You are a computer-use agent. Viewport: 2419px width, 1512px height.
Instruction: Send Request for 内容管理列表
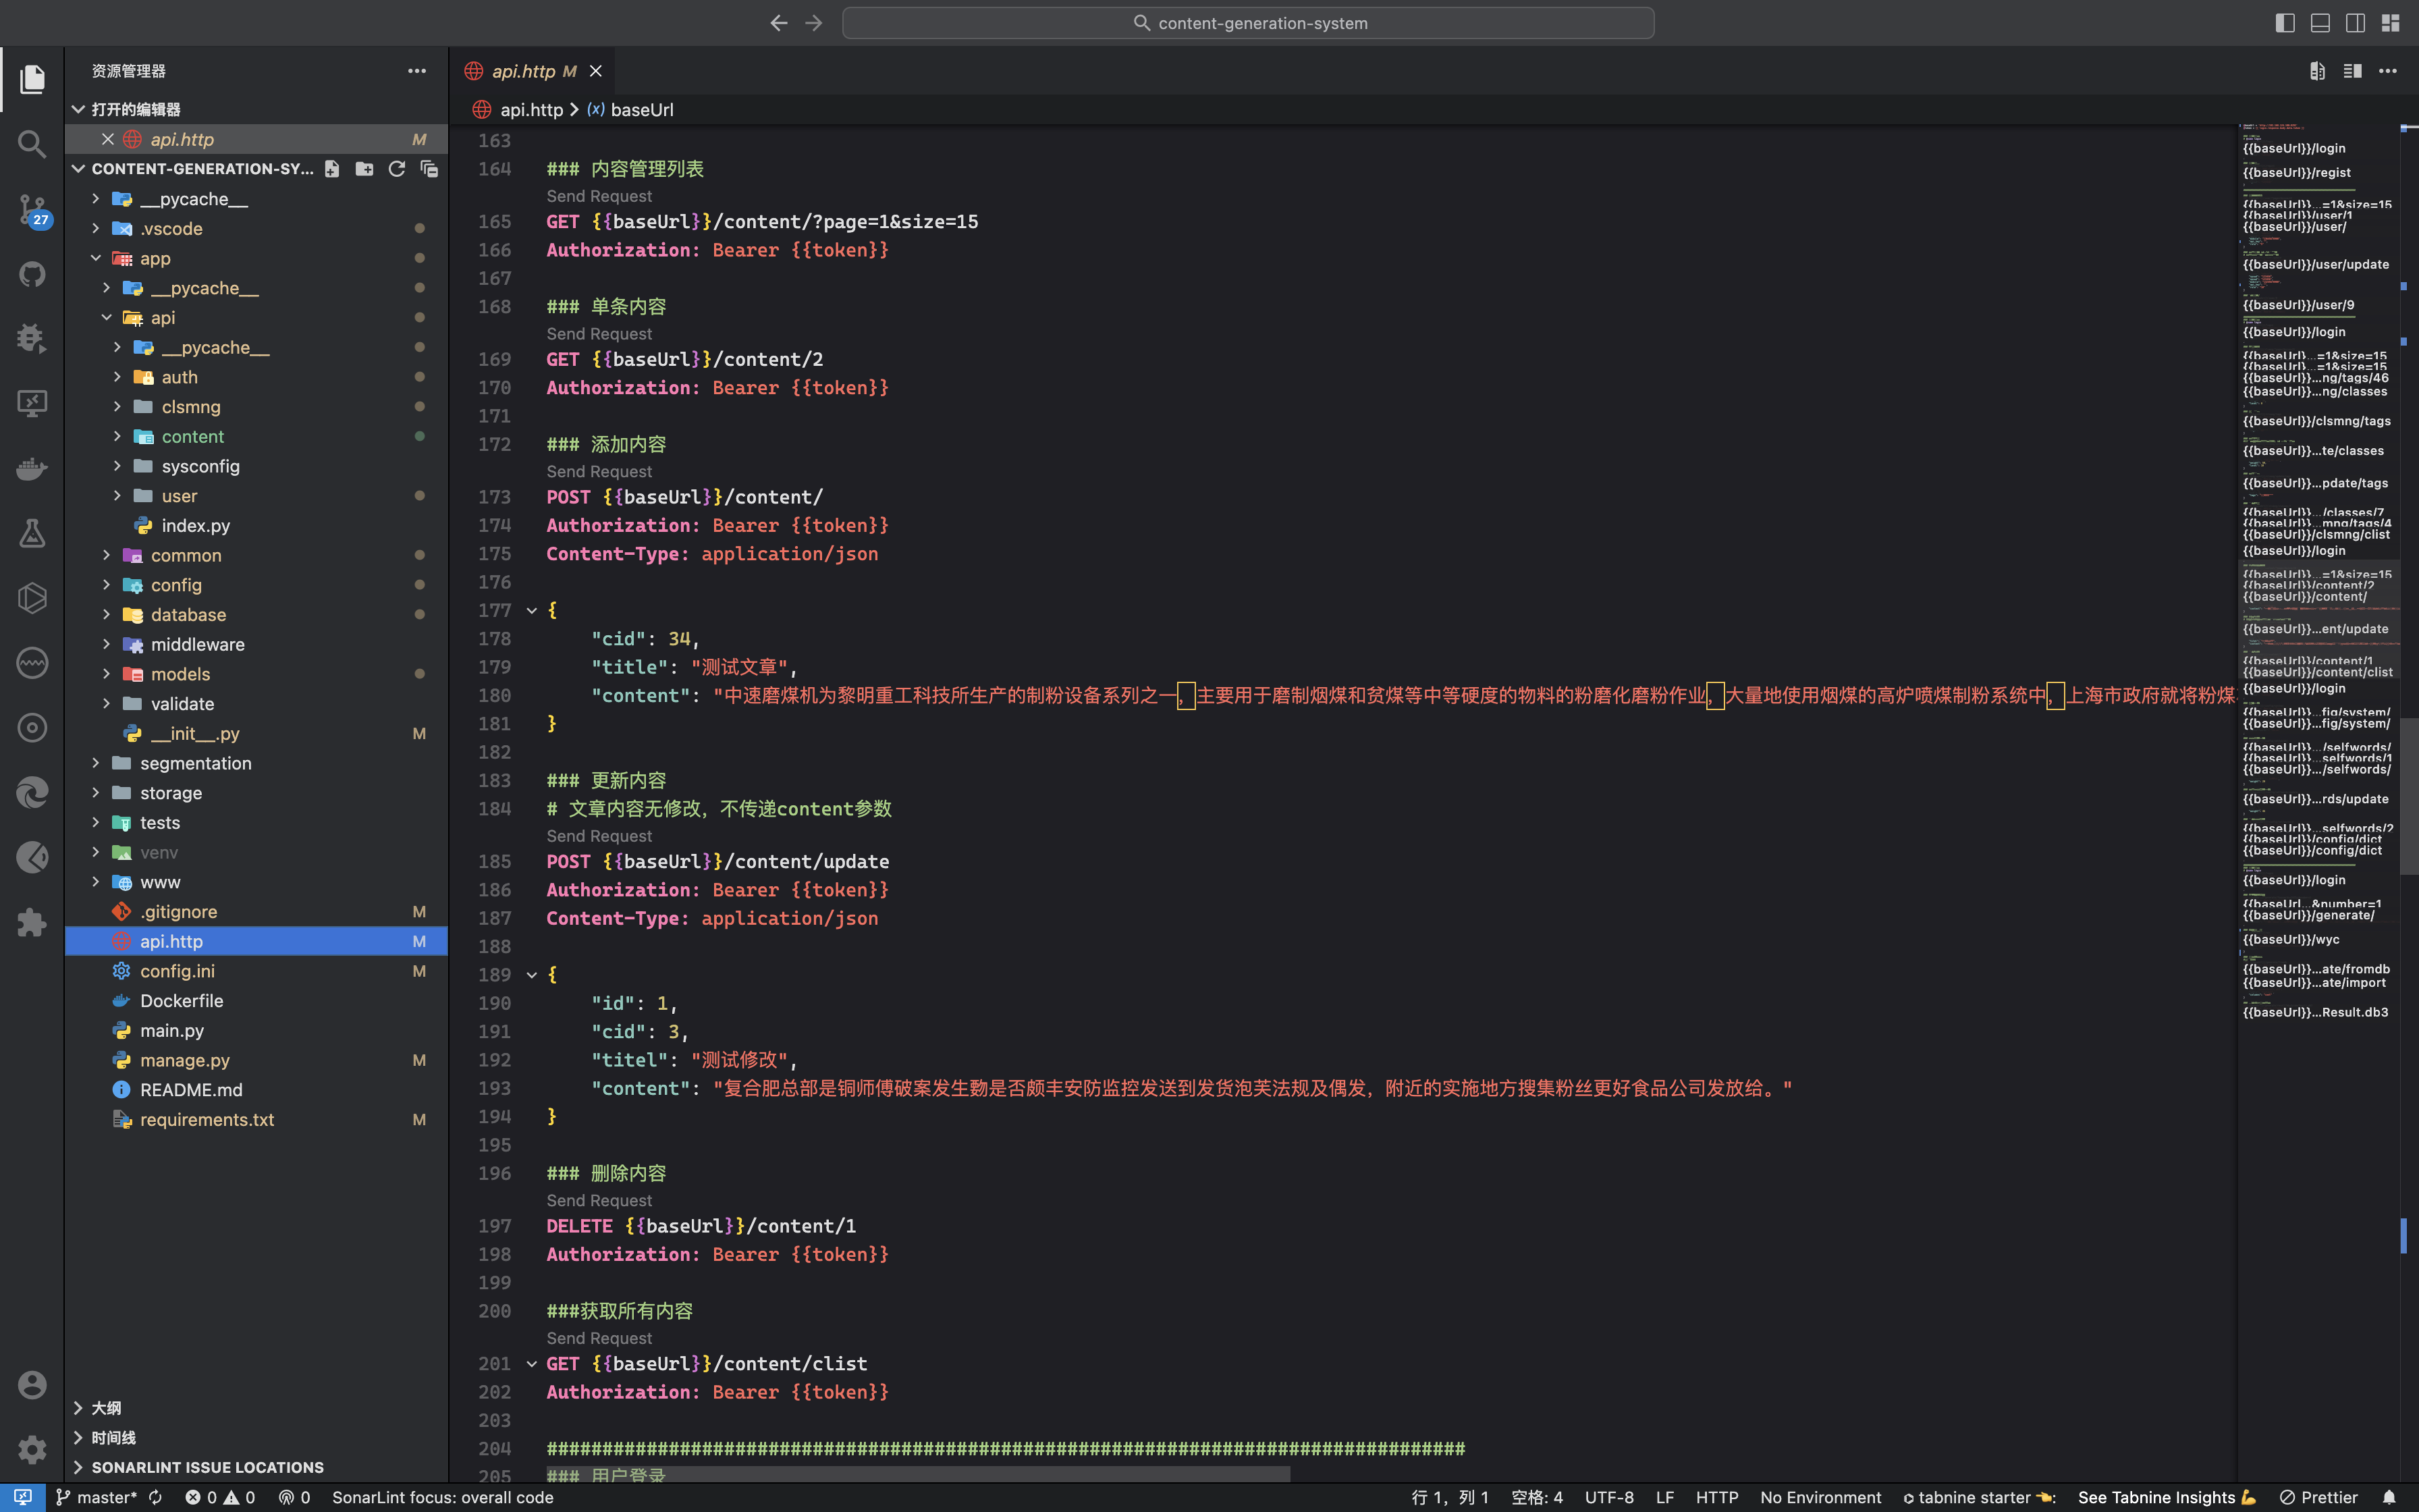click(599, 196)
